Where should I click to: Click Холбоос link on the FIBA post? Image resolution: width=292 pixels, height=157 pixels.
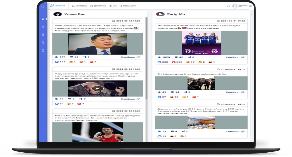[233, 57]
